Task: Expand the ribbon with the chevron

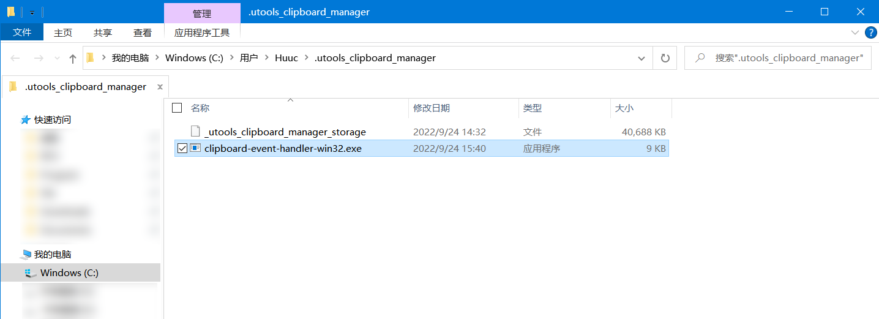Action: point(855,32)
